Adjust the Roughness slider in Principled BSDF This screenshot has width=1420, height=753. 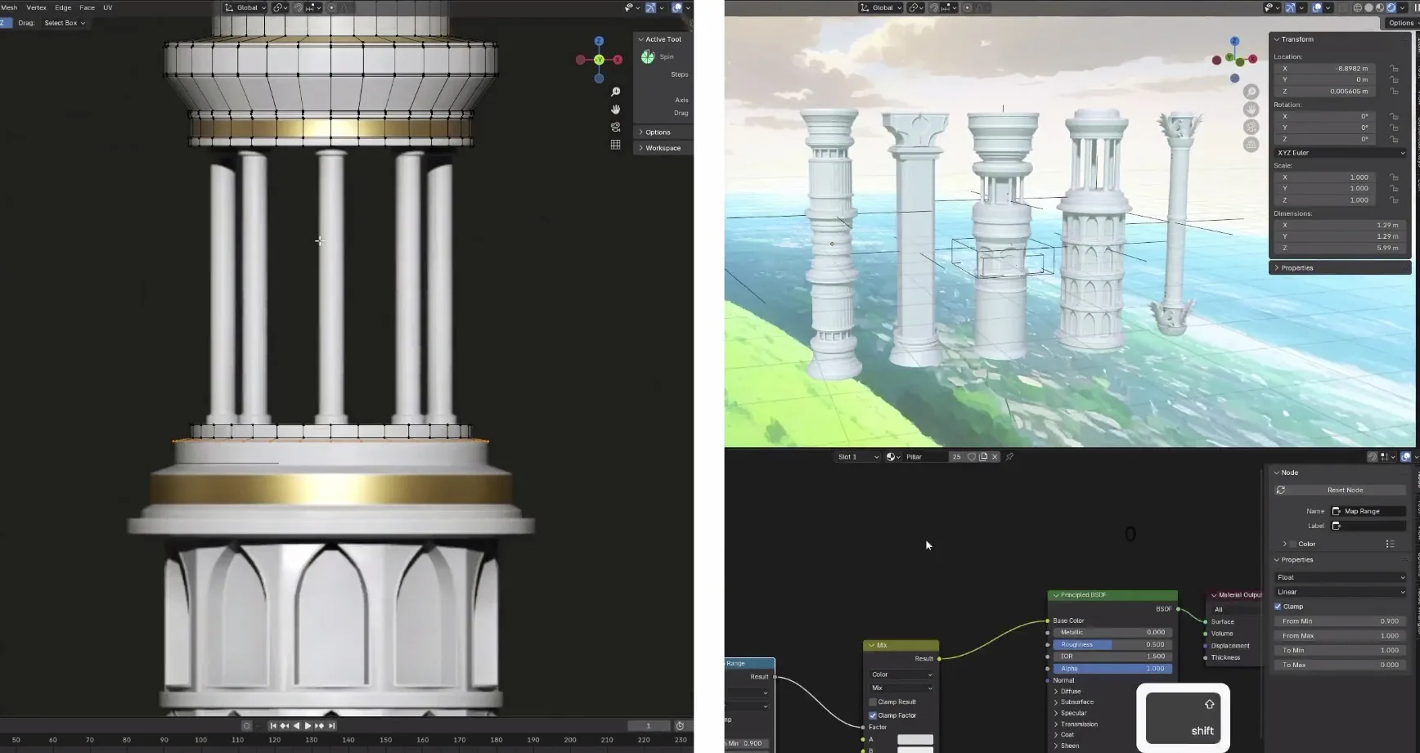click(1112, 644)
